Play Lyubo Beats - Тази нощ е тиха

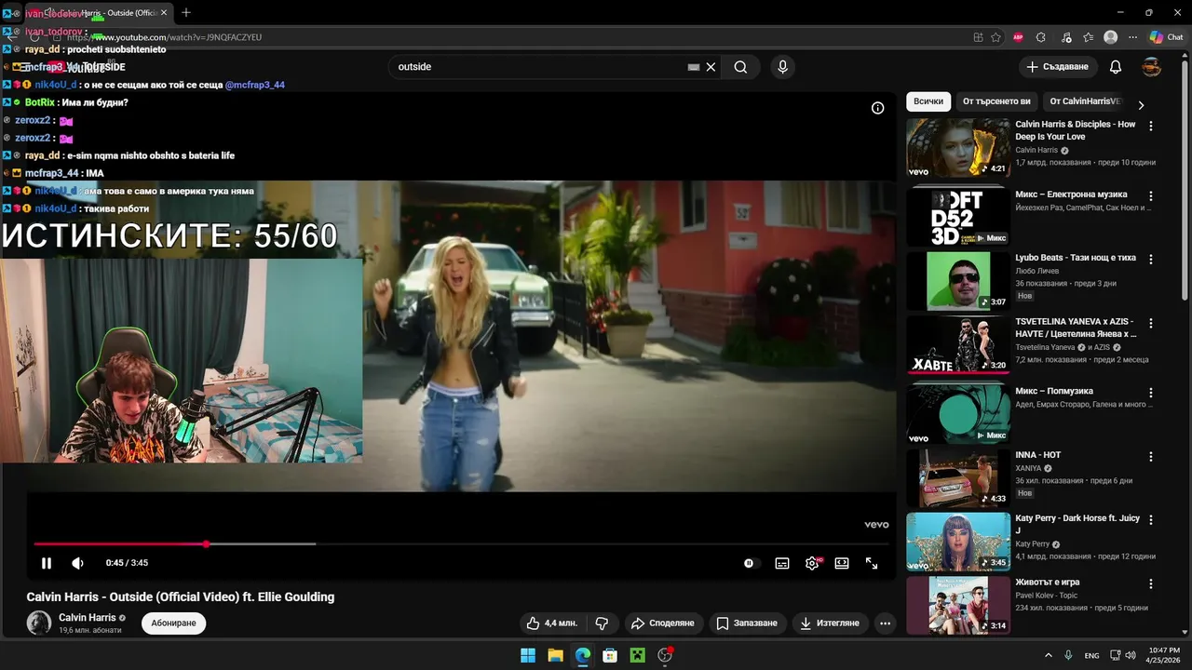(958, 281)
